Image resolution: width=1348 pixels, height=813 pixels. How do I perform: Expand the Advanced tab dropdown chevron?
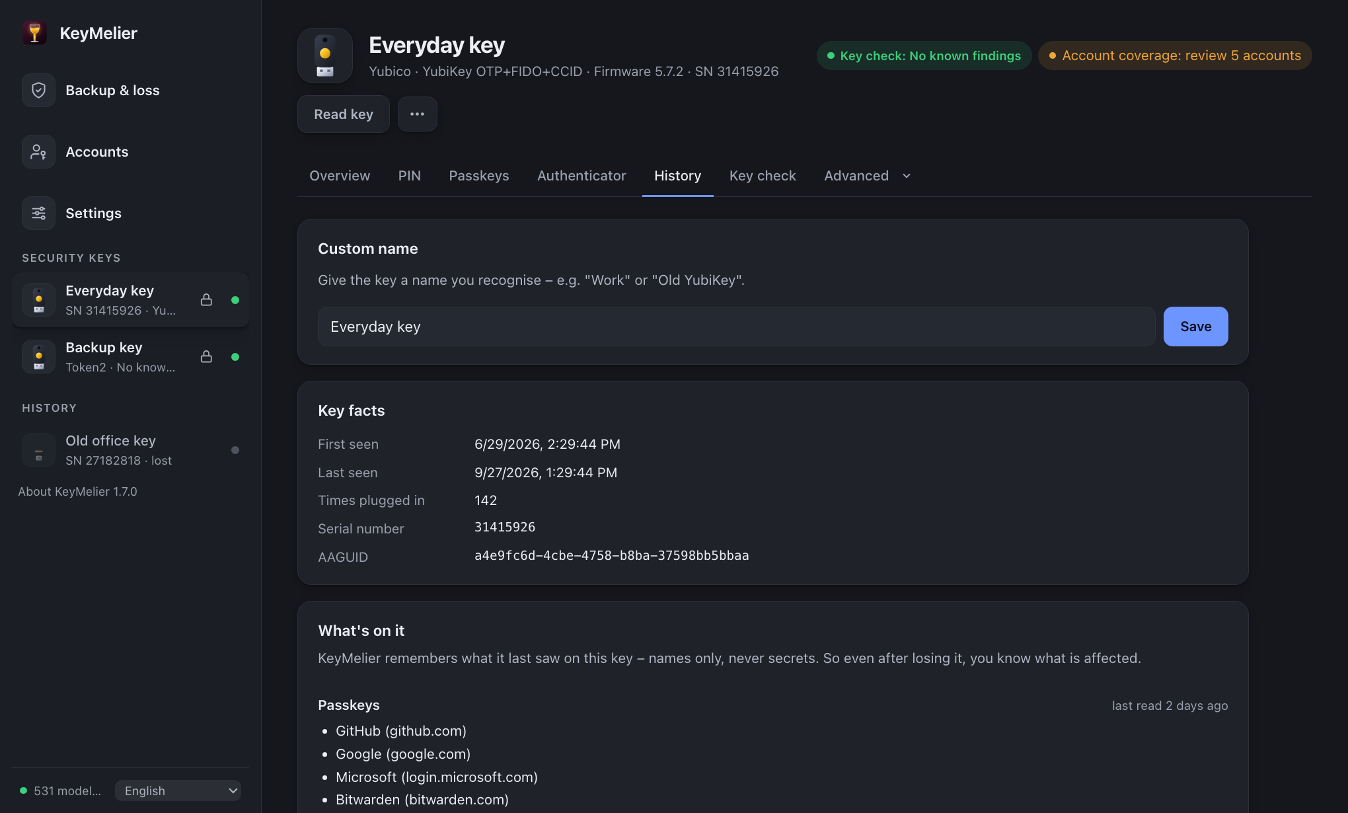coord(907,176)
